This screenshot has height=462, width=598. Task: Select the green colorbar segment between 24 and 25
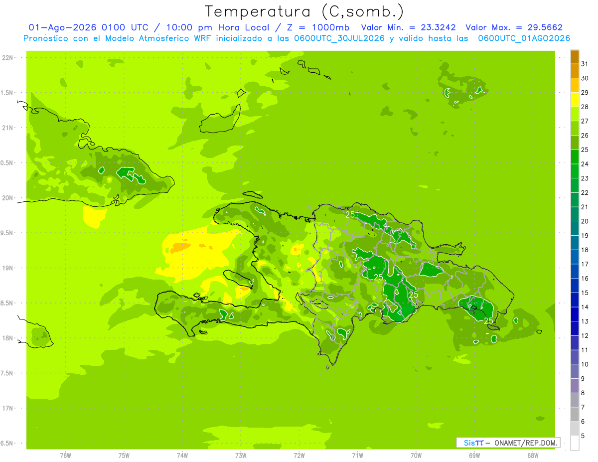click(x=575, y=156)
